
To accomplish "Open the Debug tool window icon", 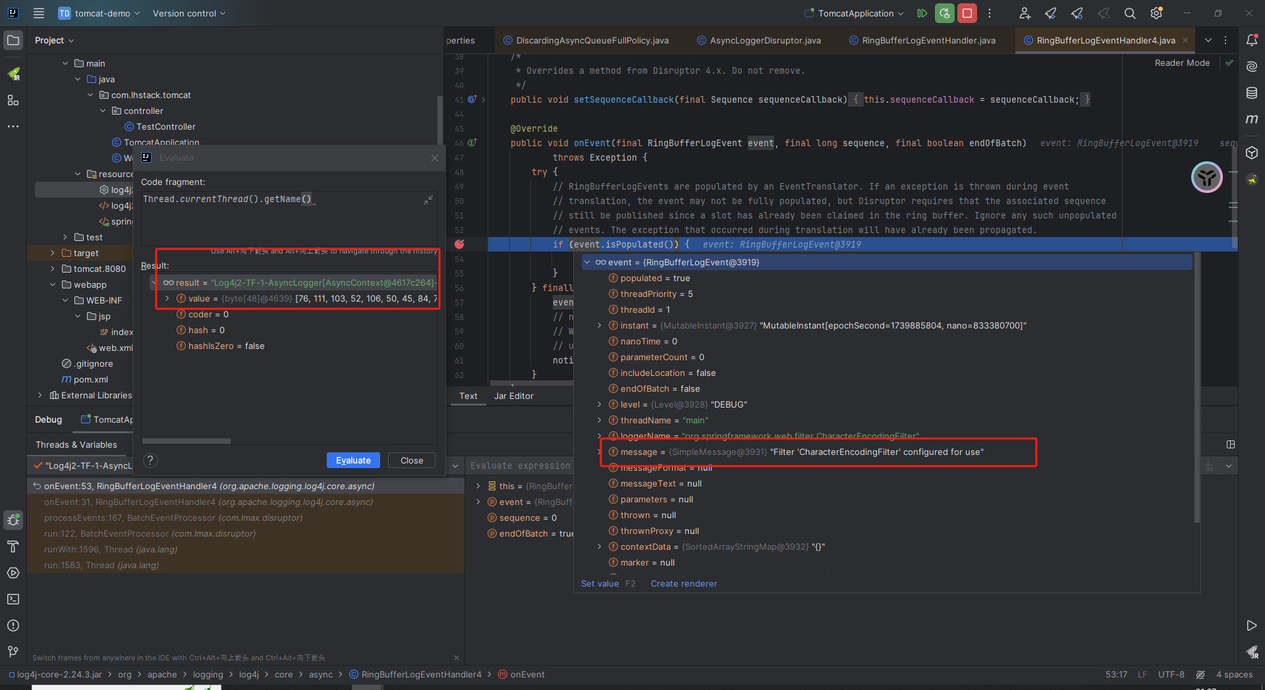I will (13, 520).
